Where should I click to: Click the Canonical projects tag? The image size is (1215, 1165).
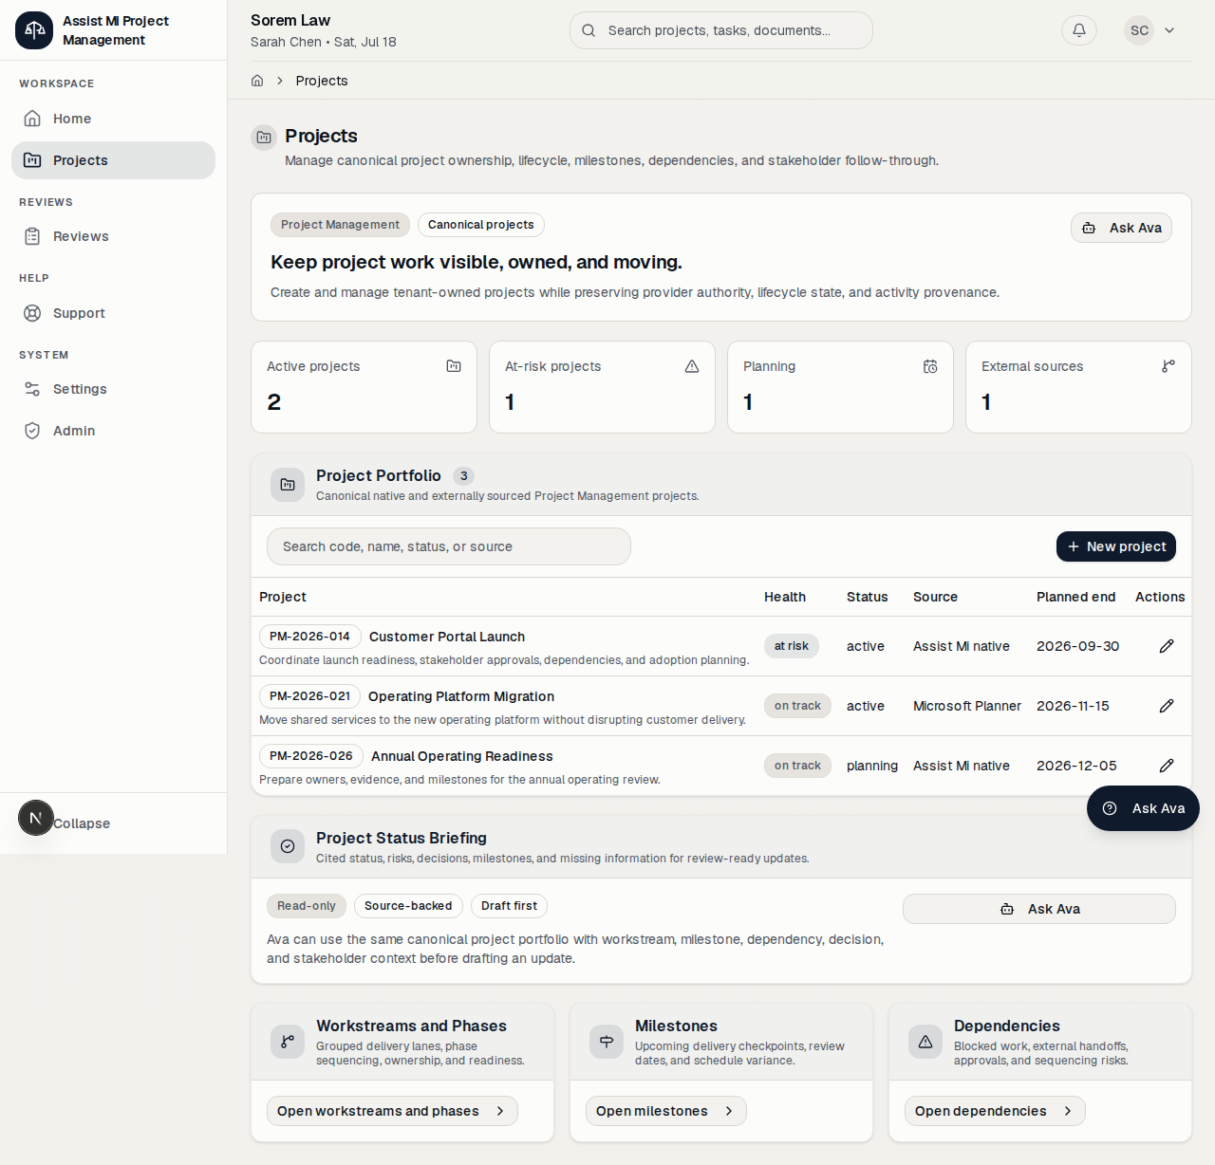pos(481,225)
